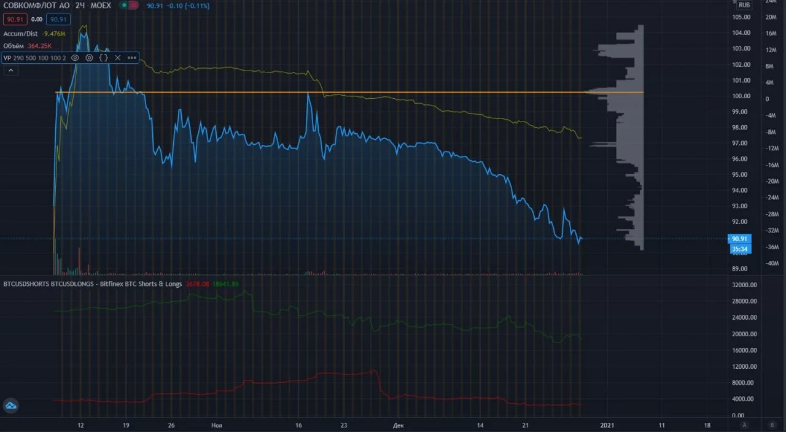Select the Accum/Dist indicator label
The image size is (786, 432).
tap(20, 33)
